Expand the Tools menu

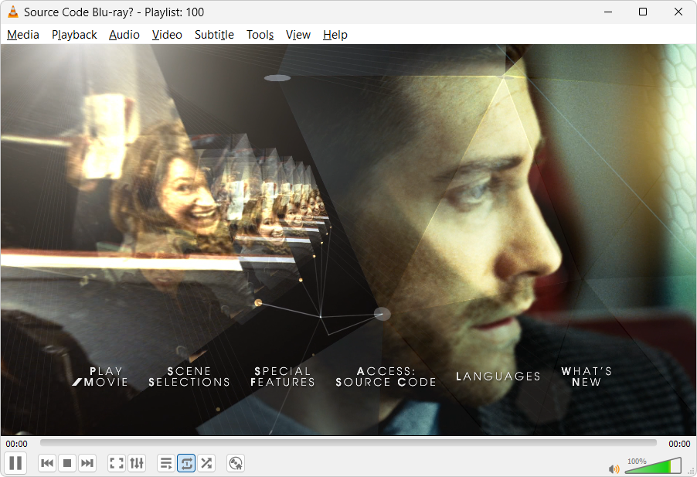(x=260, y=35)
